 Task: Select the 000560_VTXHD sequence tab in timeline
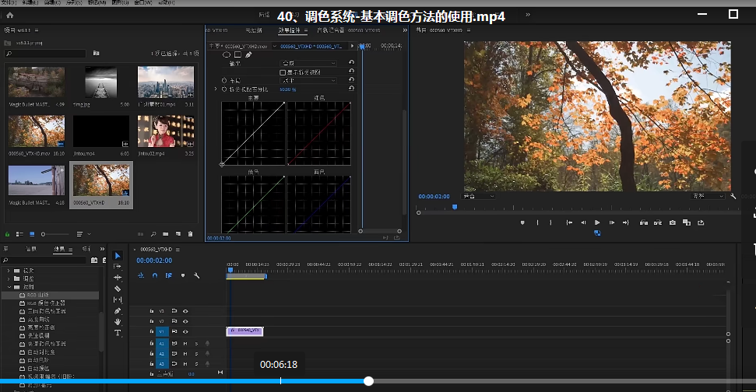(156, 250)
